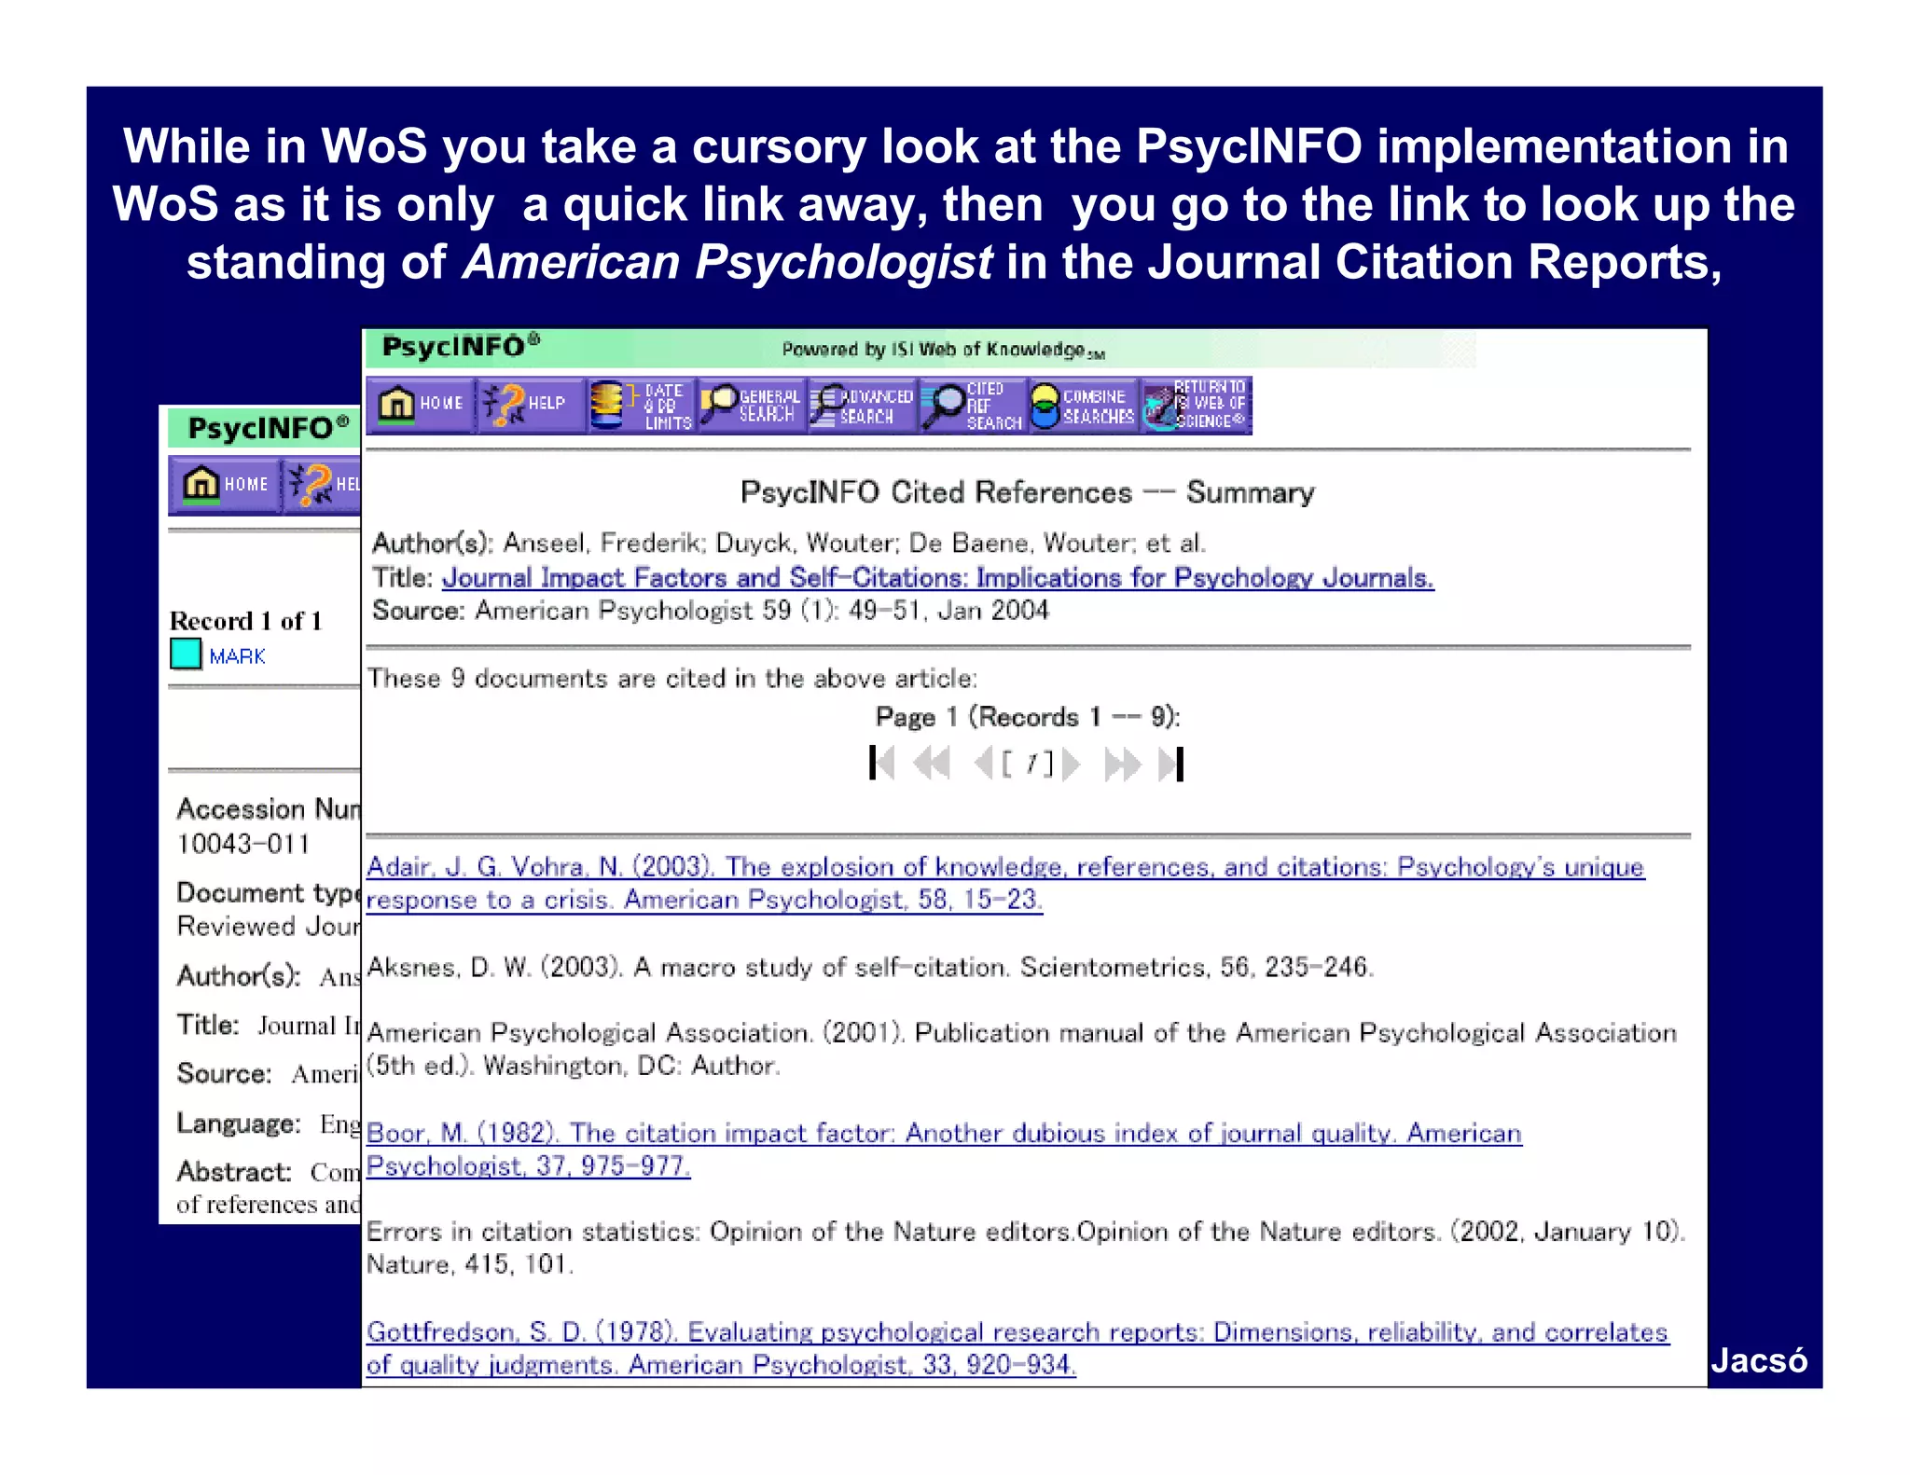
Task: Click the Home toolbar button in front window
Action: click(421, 405)
